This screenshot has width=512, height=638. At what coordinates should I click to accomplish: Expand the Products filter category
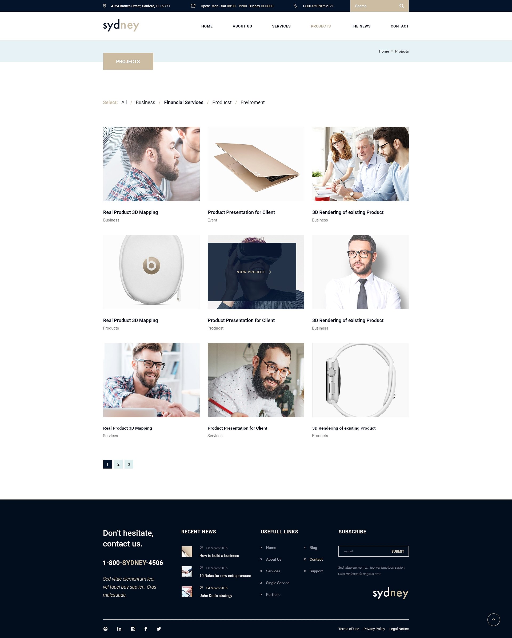coord(222,102)
